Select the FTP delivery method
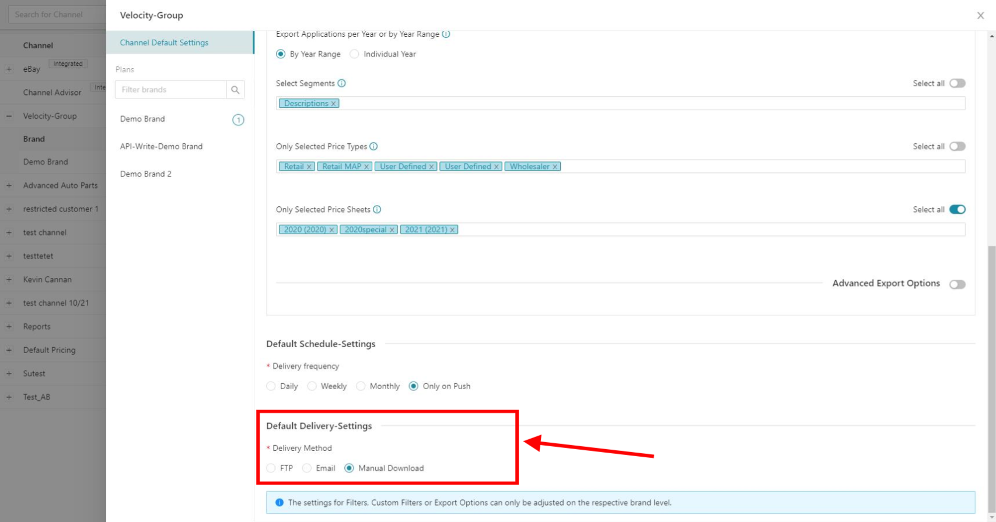The width and height of the screenshot is (996, 522). click(x=271, y=468)
